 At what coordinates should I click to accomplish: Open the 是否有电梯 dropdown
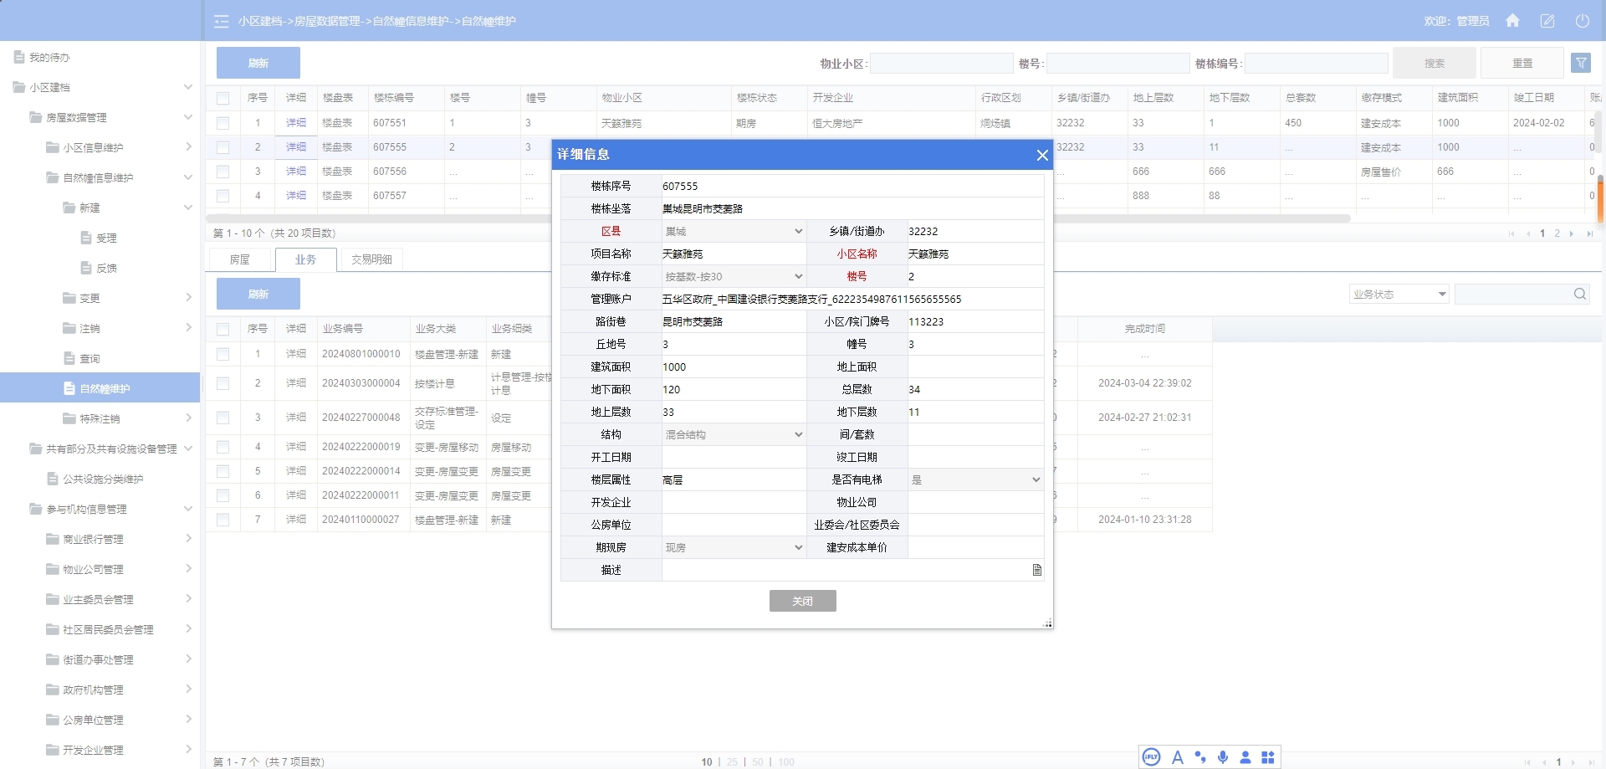click(975, 479)
